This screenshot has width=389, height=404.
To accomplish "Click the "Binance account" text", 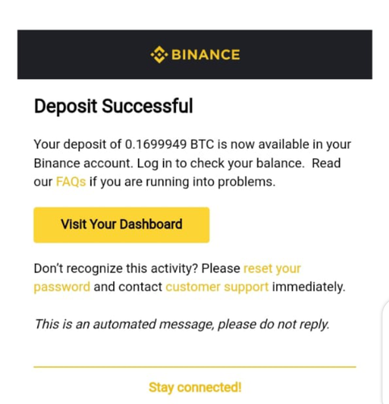I will pyautogui.click(x=83, y=163).
